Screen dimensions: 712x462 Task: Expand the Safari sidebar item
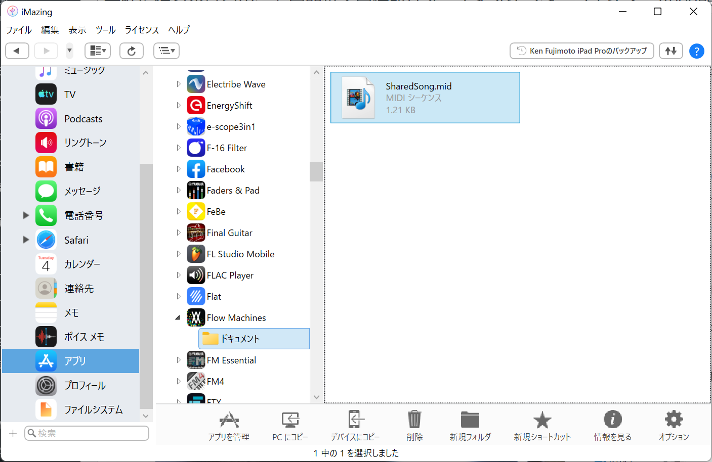click(26, 240)
